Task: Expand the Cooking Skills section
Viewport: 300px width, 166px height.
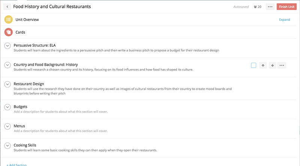Action: tap(7, 145)
